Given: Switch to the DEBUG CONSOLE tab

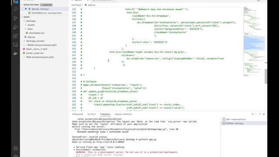Looking at the screenshot, I should pos(123,114).
